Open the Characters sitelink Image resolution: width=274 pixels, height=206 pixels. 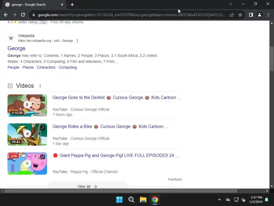tap(46, 67)
